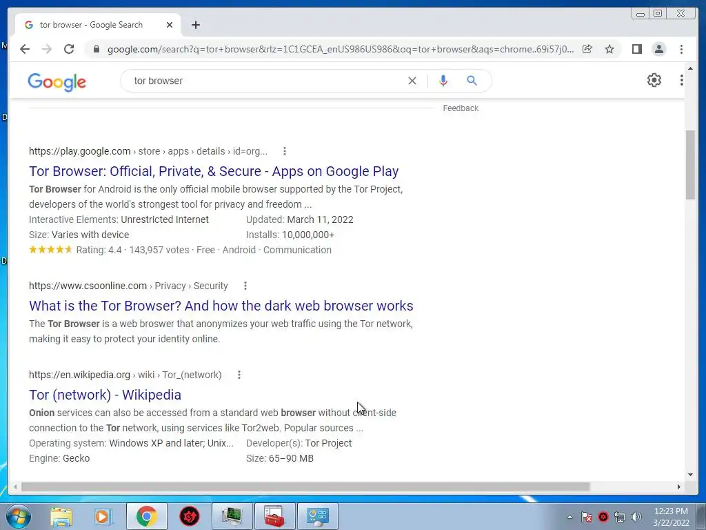
Task: Open the monitor app on taskbar
Action: [232, 516]
